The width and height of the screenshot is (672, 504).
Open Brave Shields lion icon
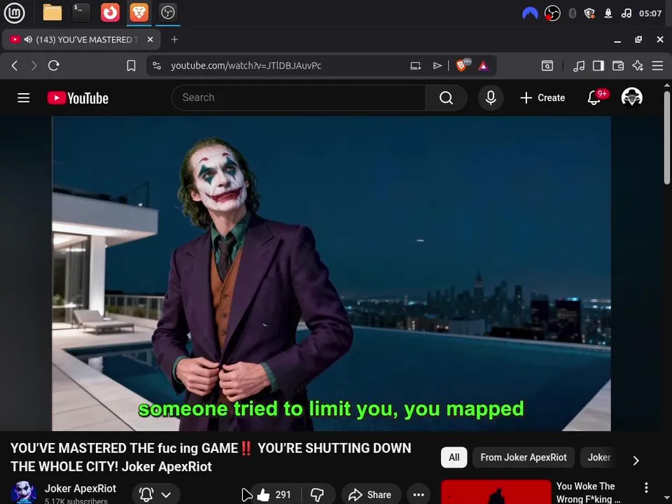coord(463,65)
